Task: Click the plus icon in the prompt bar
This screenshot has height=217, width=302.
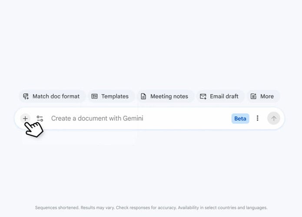Action: (x=25, y=118)
